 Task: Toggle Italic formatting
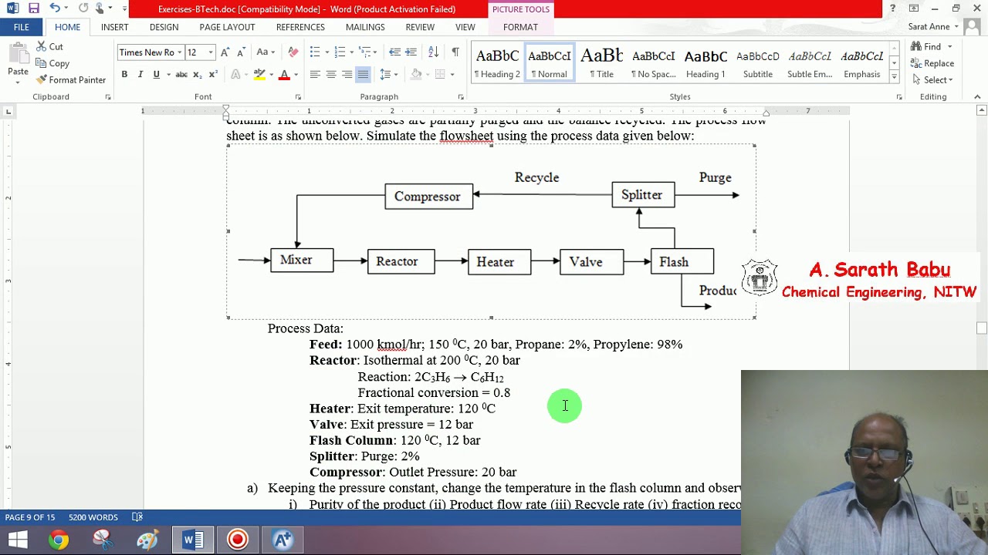(140, 74)
